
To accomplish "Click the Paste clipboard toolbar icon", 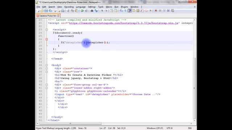I will pos(76,10).
